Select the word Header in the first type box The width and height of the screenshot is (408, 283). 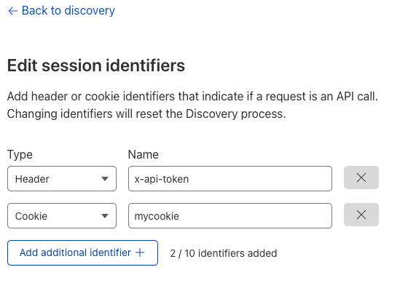pos(32,179)
